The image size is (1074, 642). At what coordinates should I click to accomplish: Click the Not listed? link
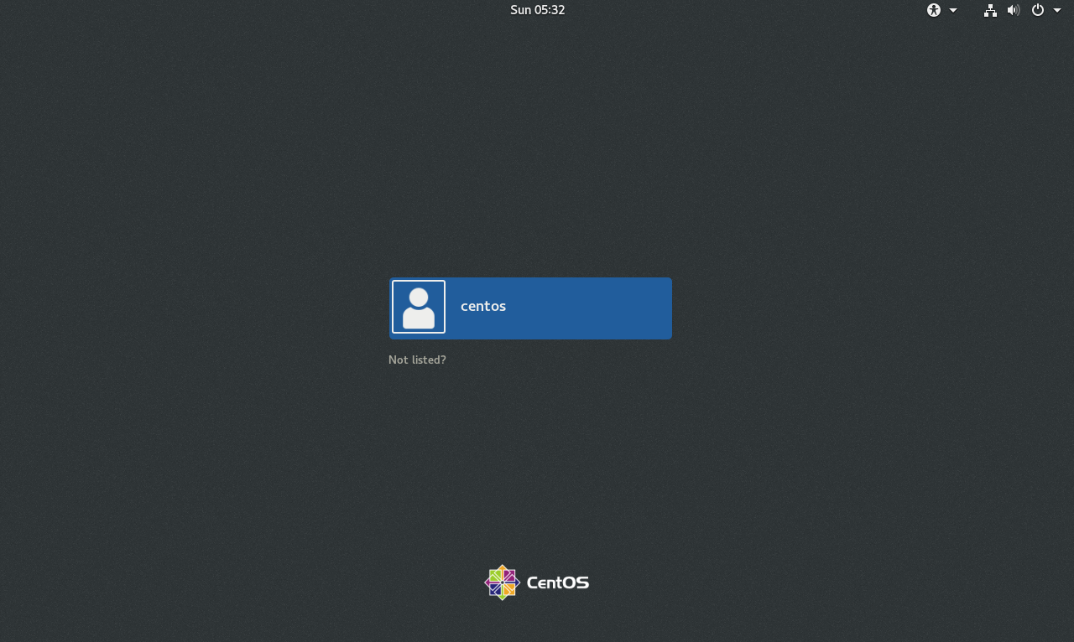pos(417,359)
